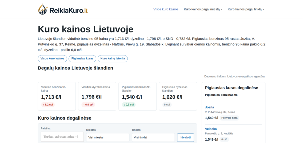Open the Miestas Visi miestai dropdown
Image resolution: width=303 pixels, height=143 pixels.
108,137
